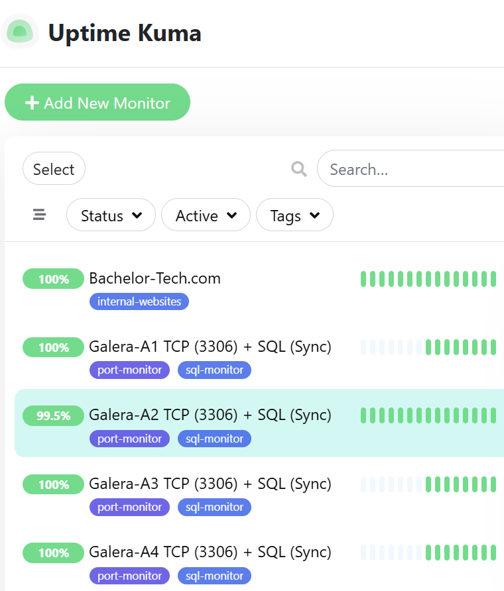Screen dimensions: 504x591
Task: Click the Uptime Kuma logo icon
Action: click(x=20, y=31)
